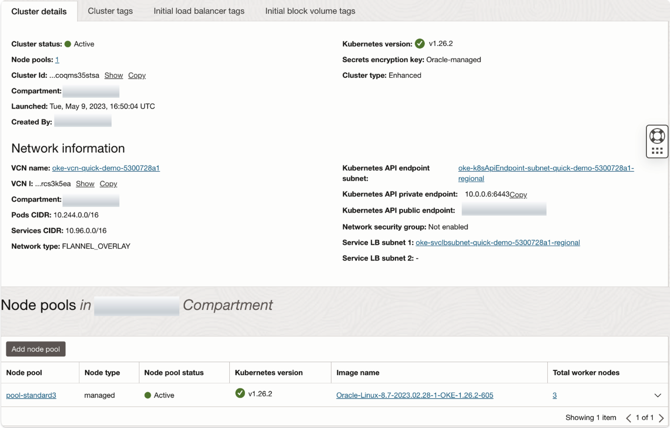
Task: Open the pool-standard3 node pool
Action: point(31,395)
